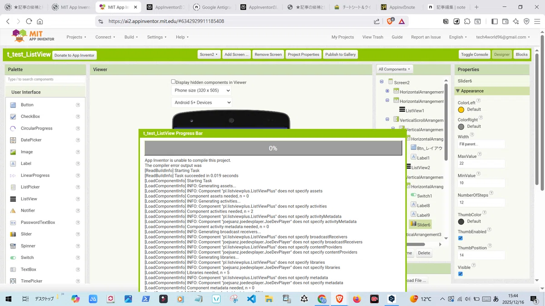The width and height of the screenshot is (545, 306).
Task: Open the Android 5+ Devices dropdown
Action: click(x=201, y=102)
